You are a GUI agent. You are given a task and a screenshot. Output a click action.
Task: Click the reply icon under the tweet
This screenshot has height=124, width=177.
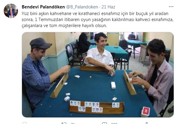click(24, 123)
